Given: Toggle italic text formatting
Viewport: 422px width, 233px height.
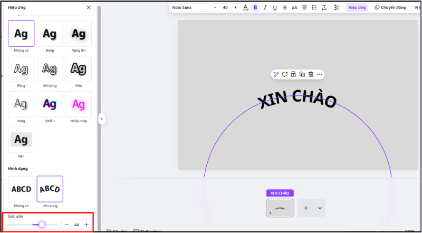Looking at the screenshot, I should point(265,8).
